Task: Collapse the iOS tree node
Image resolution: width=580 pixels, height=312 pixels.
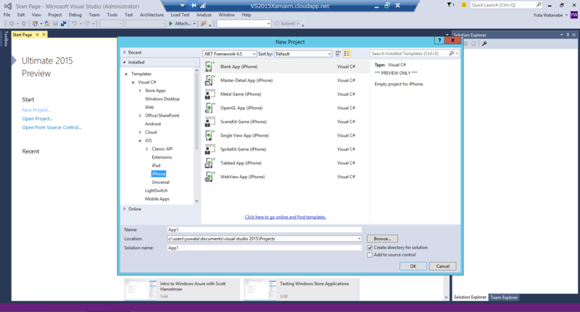Action: [x=140, y=140]
